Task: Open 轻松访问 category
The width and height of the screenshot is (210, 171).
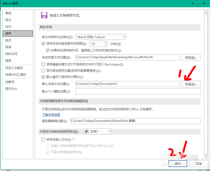Action: [x=18, y=54]
